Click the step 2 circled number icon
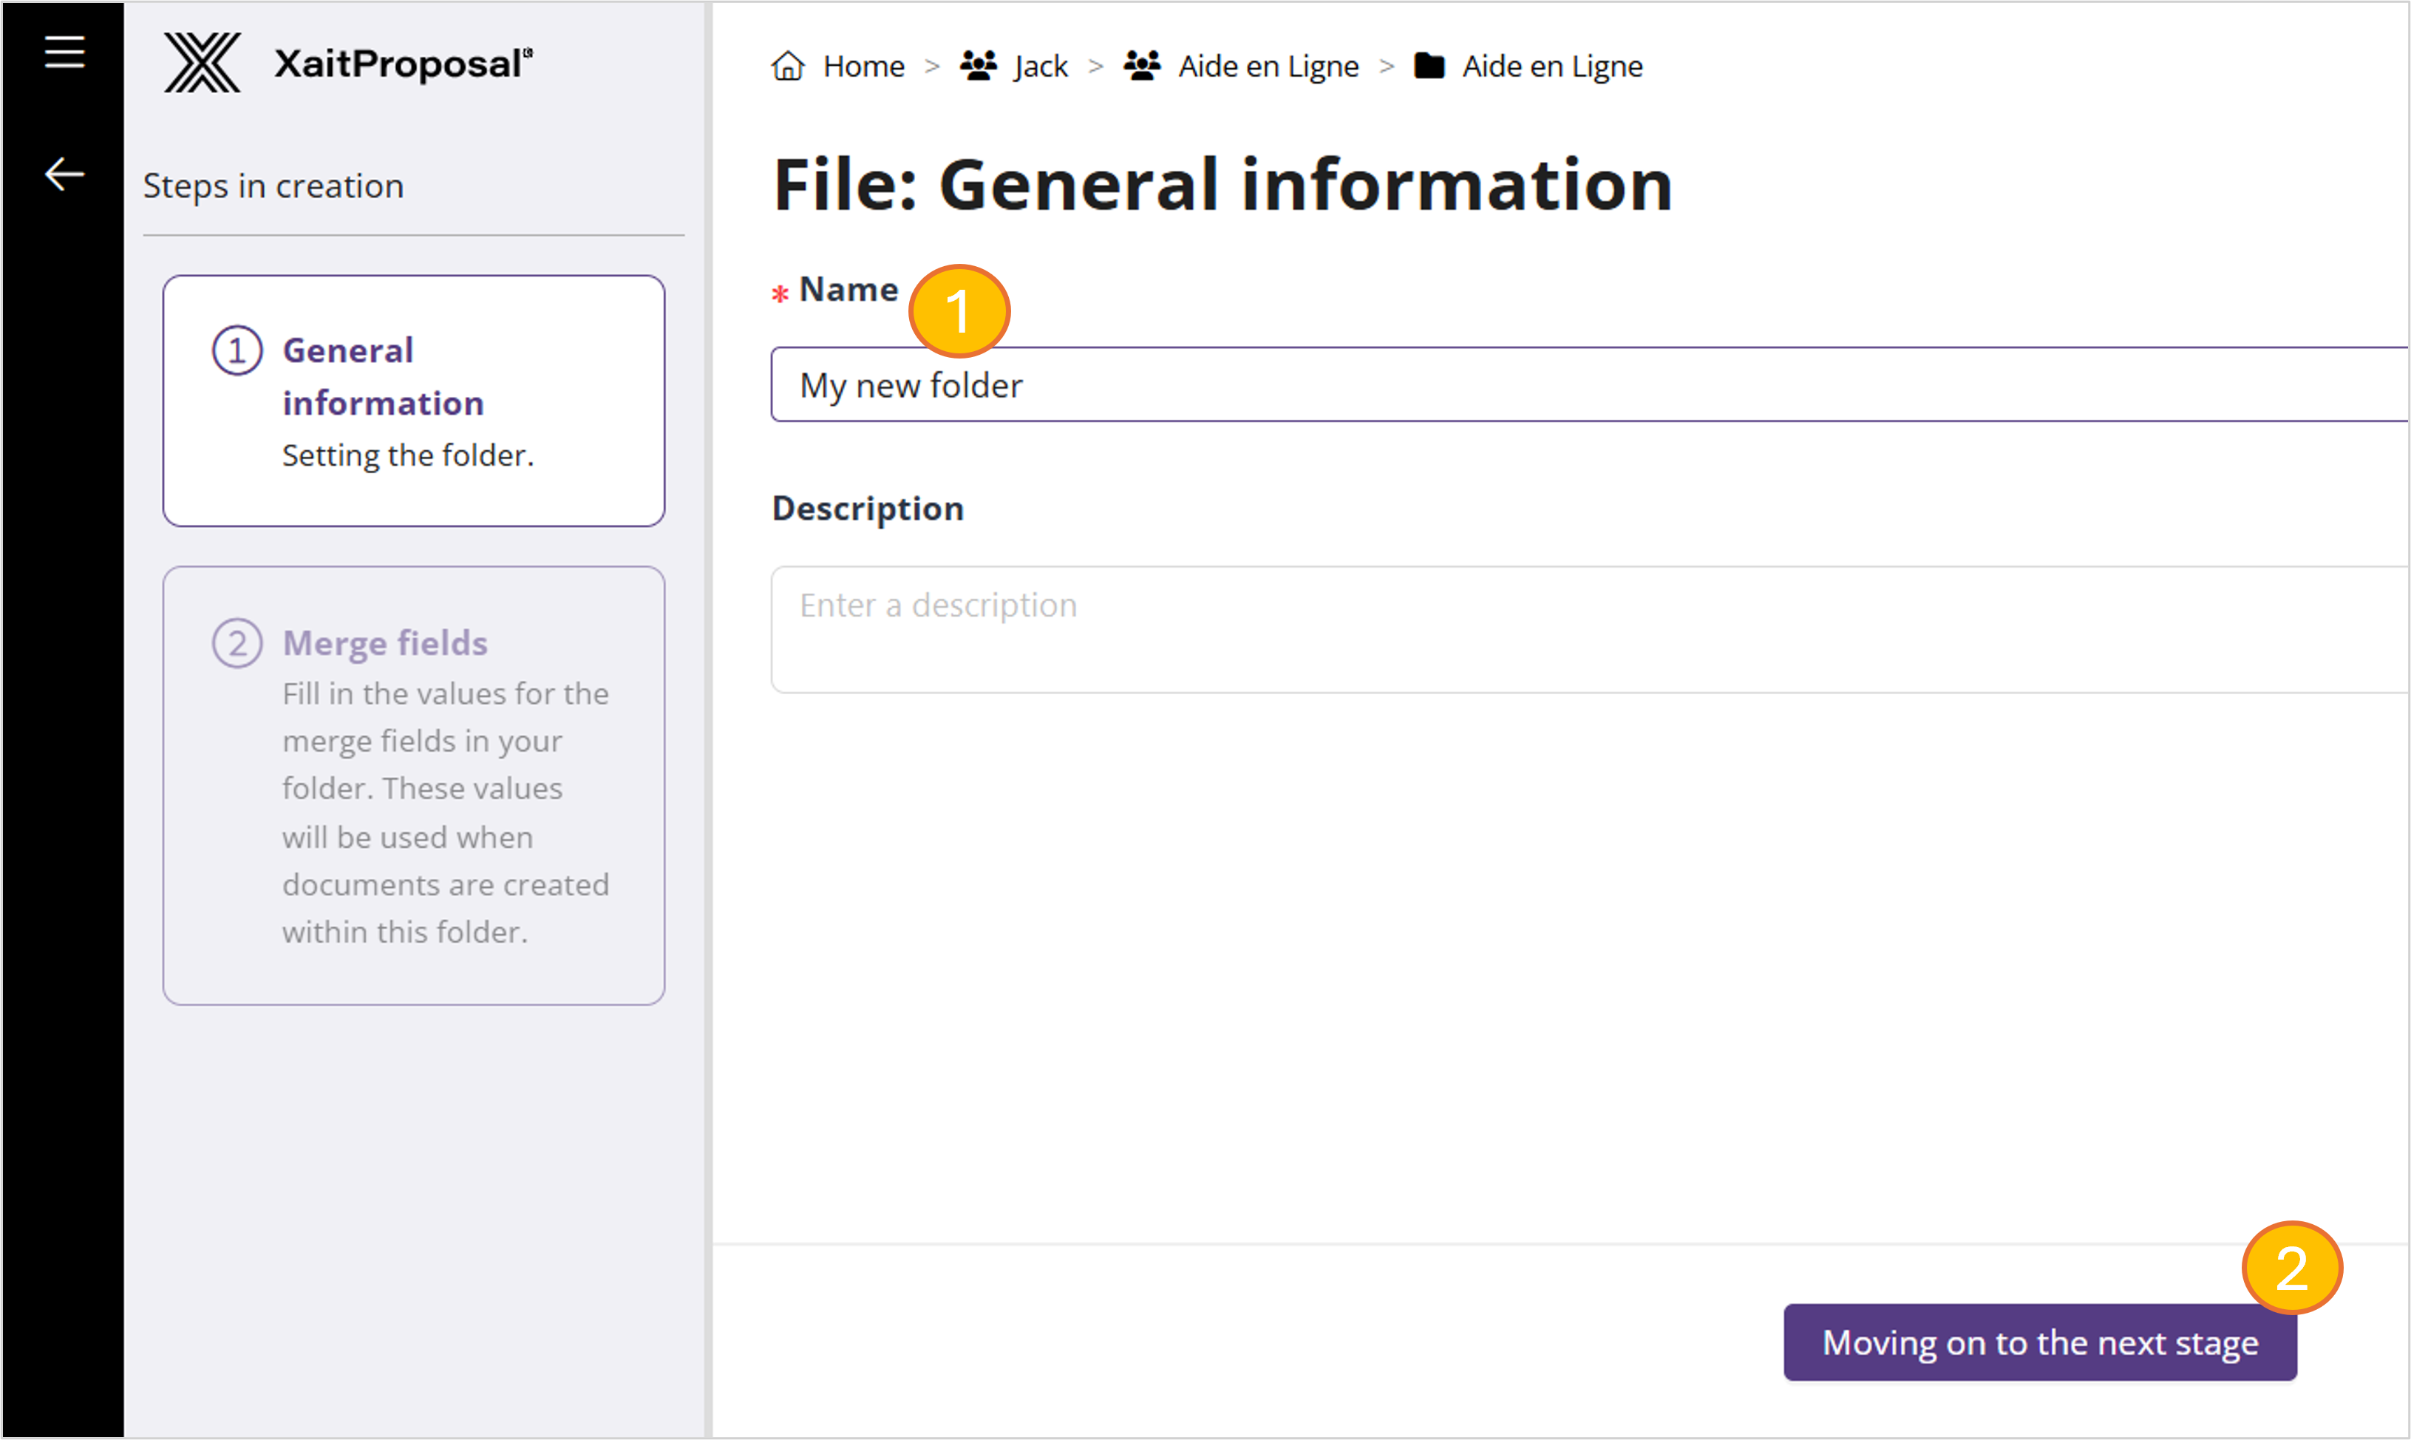2411x1440 pixels. (237, 643)
